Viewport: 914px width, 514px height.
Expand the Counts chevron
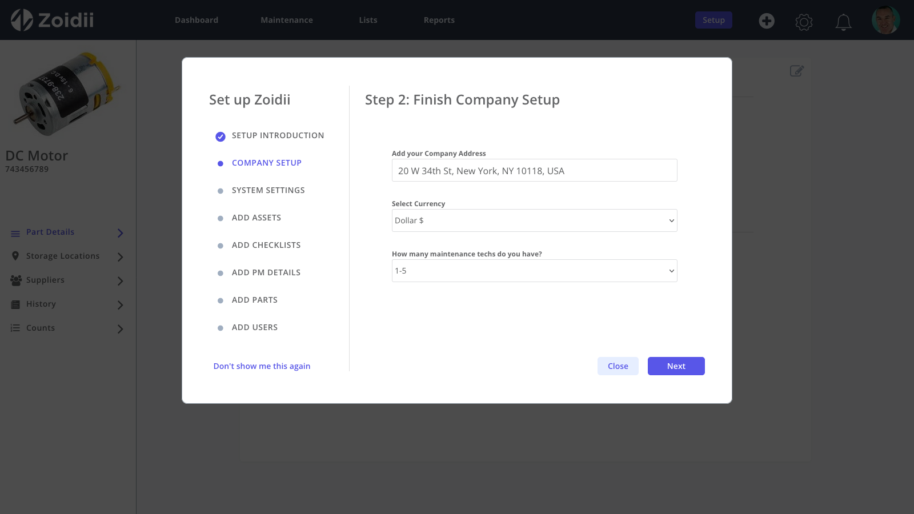[120, 329]
